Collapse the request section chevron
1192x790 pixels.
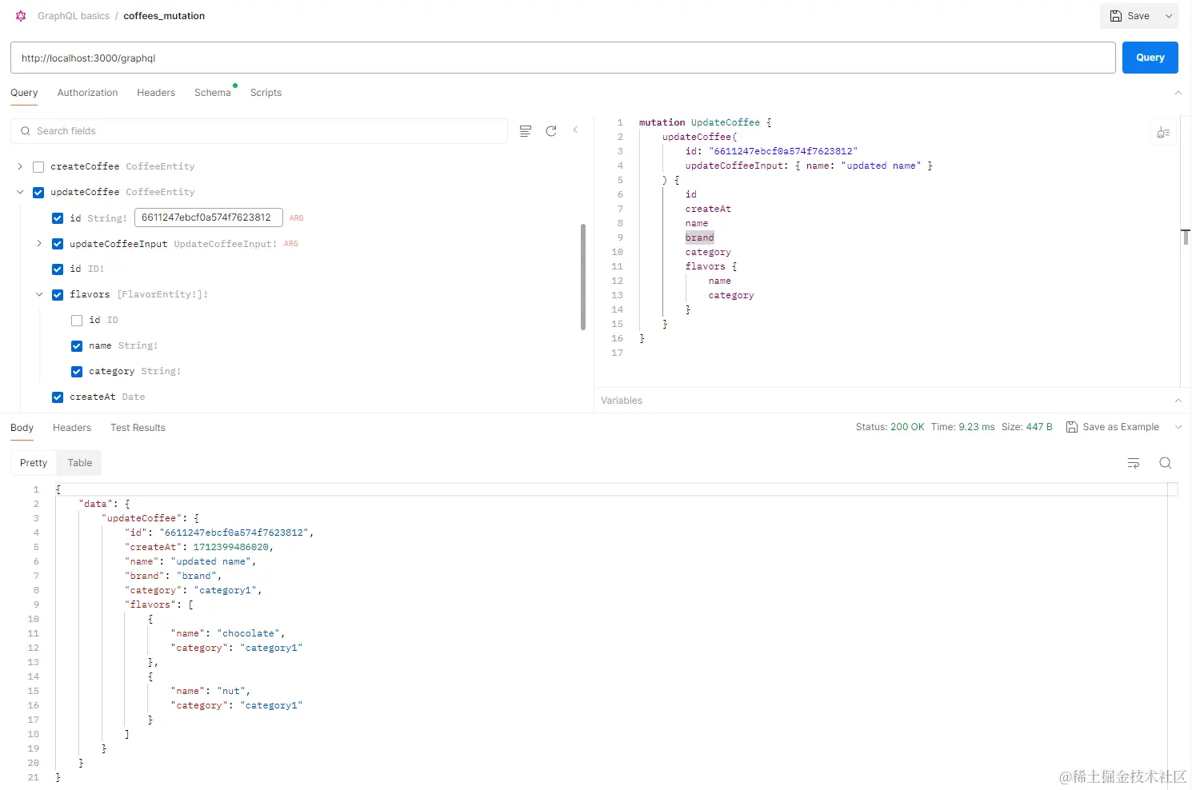pyautogui.click(x=1178, y=93)
